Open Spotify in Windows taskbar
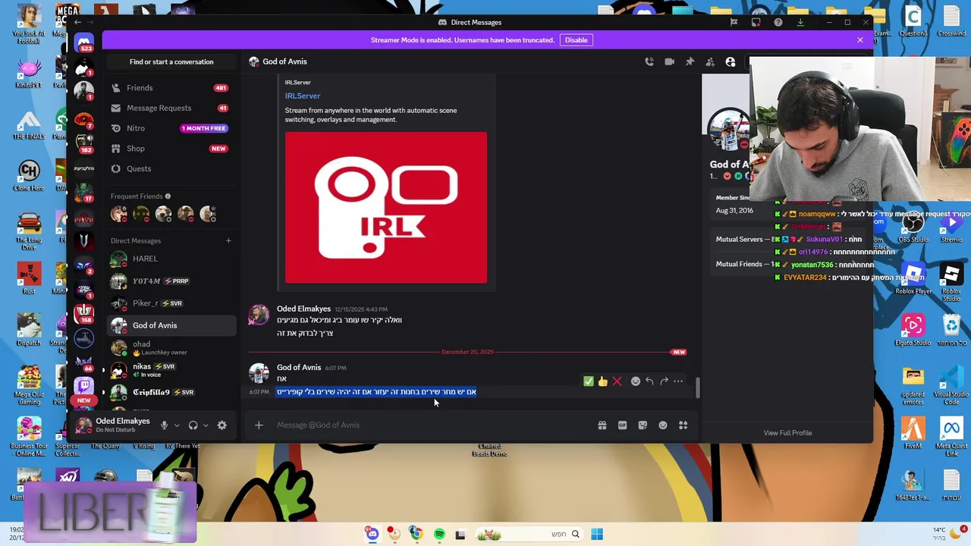The height and width of the screenshot is (546, 971). [x=438, y=535]
